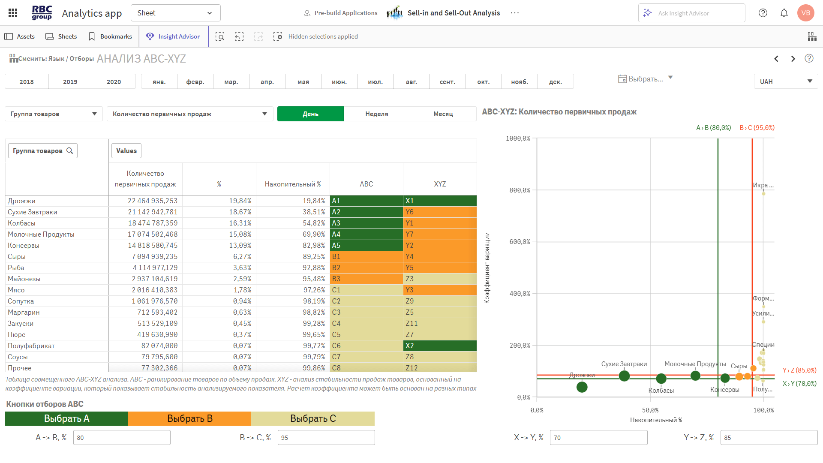
Task: Expand Количество первичных продаж measure dropdown
Action: [x=189, y=114]
